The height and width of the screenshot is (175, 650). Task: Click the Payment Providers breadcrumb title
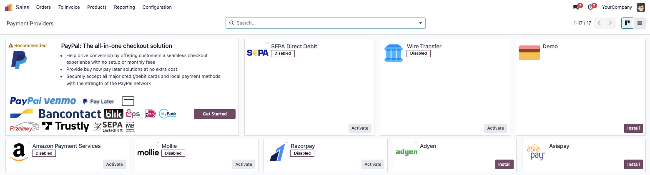(x=30, y=24)
